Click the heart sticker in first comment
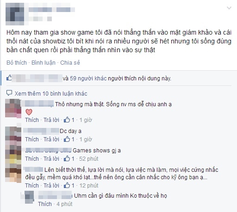The image size is (237, 212). tap(29, 112)
